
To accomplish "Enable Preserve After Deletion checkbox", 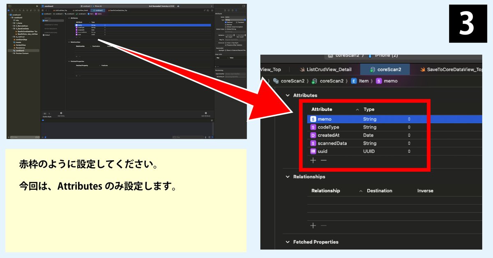I will [x=226, y=45].
